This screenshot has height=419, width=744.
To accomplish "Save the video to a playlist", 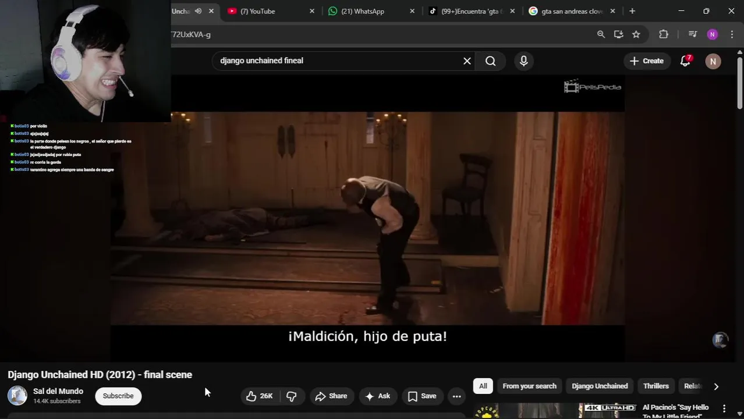I will [422, 396].
